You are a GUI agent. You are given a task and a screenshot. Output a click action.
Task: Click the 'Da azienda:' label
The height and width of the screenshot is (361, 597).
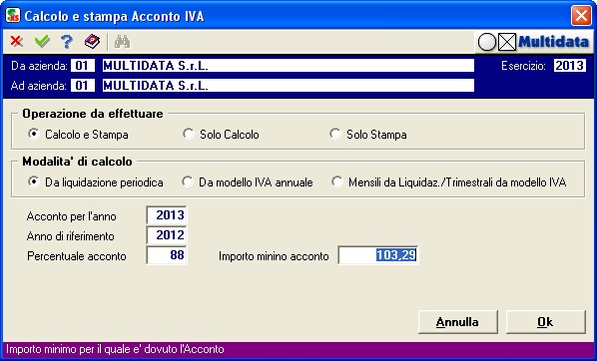40,66
